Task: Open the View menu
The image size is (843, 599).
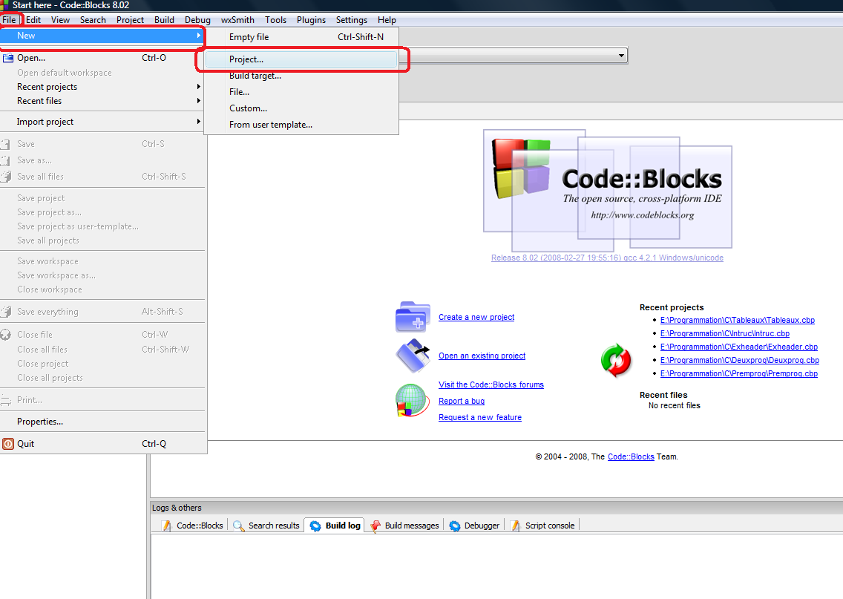Action: tap(60, 20)
